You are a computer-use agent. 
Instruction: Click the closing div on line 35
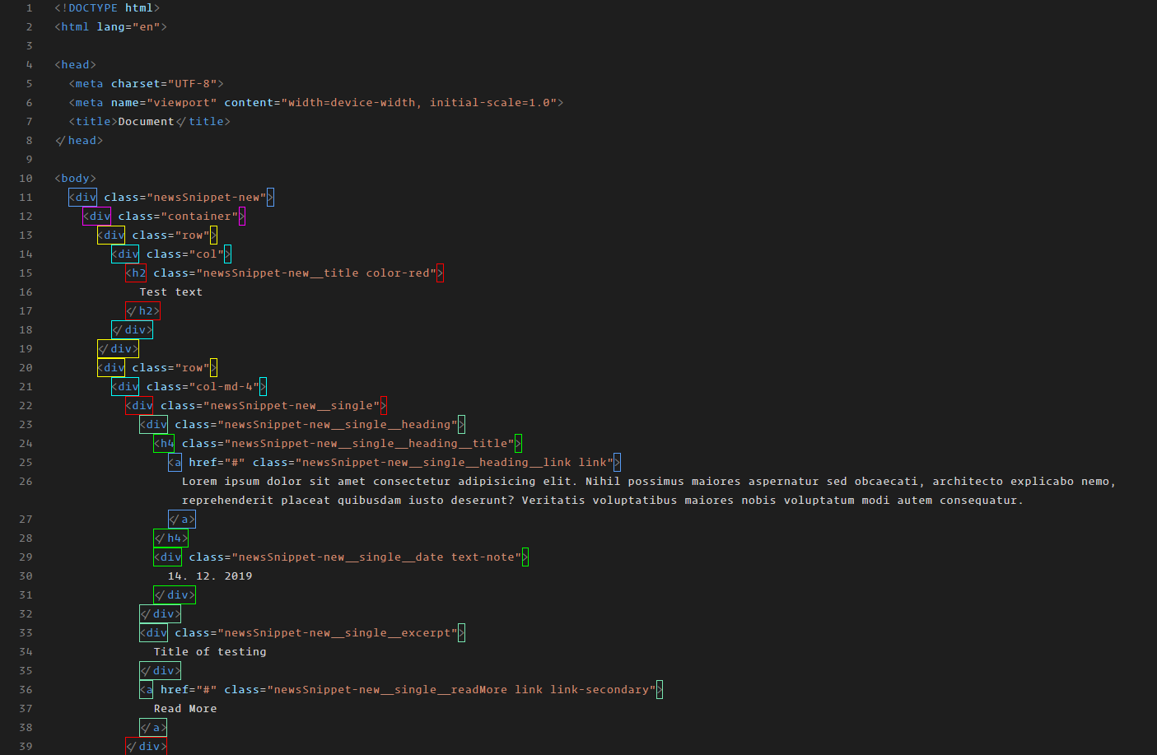point(161,671)
